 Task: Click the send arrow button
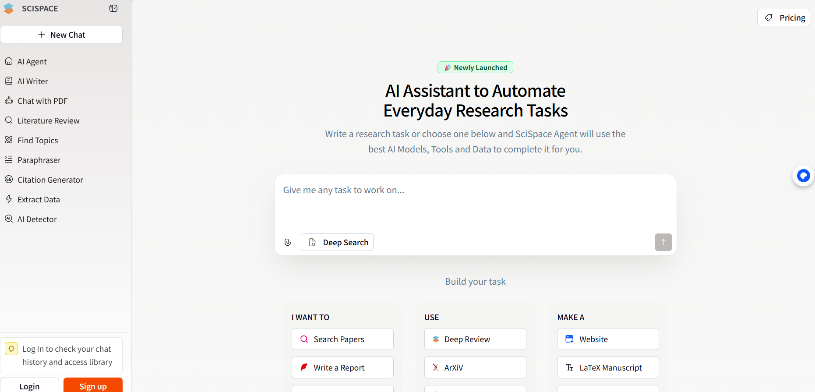(663, 242)
